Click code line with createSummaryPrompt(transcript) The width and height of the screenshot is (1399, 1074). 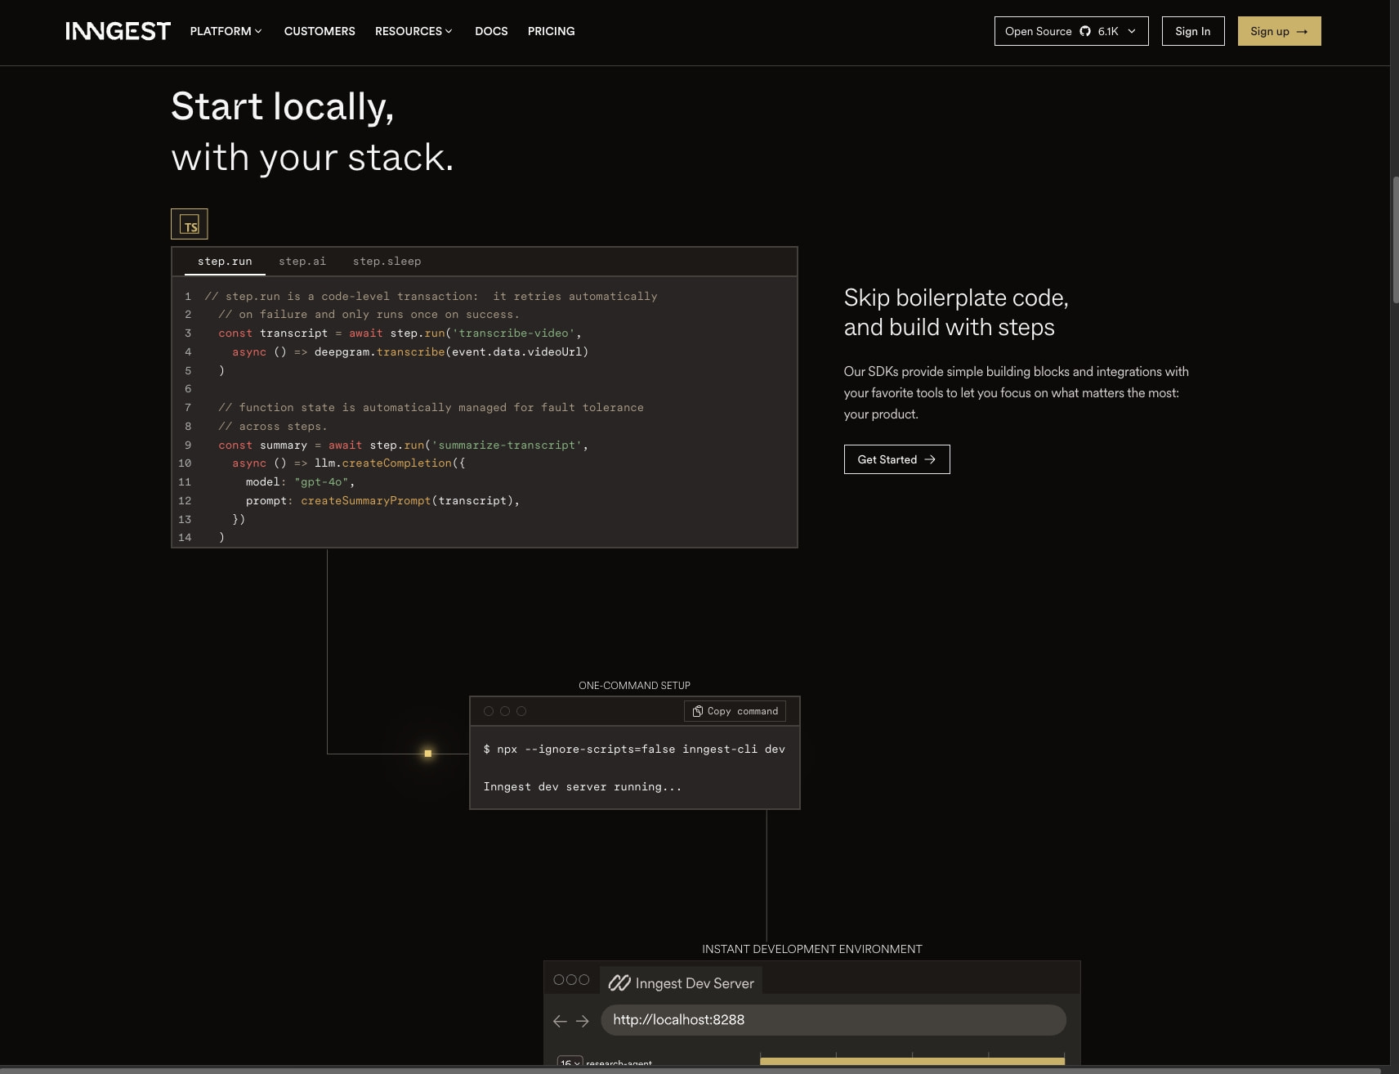[x=382, y=501]
